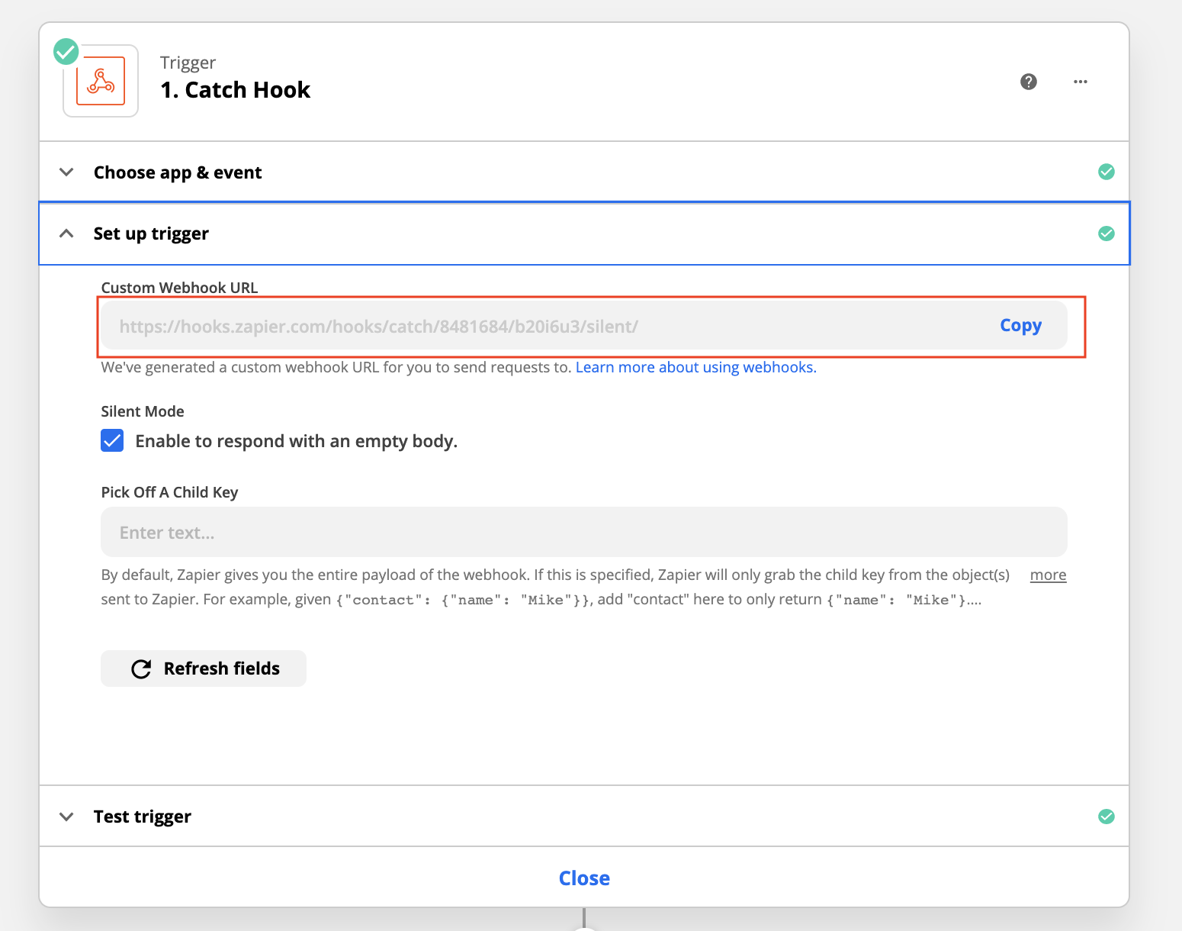This screenshot has width=1182, height=931.
Task: Click the more link in description
Action: [1048, 575]
